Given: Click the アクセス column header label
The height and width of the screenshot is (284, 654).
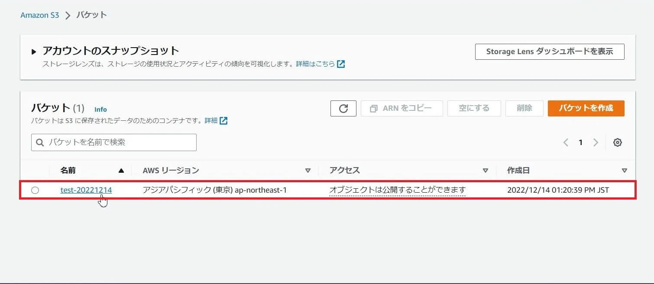Looking at the screenshot, I should click(345, 171).
